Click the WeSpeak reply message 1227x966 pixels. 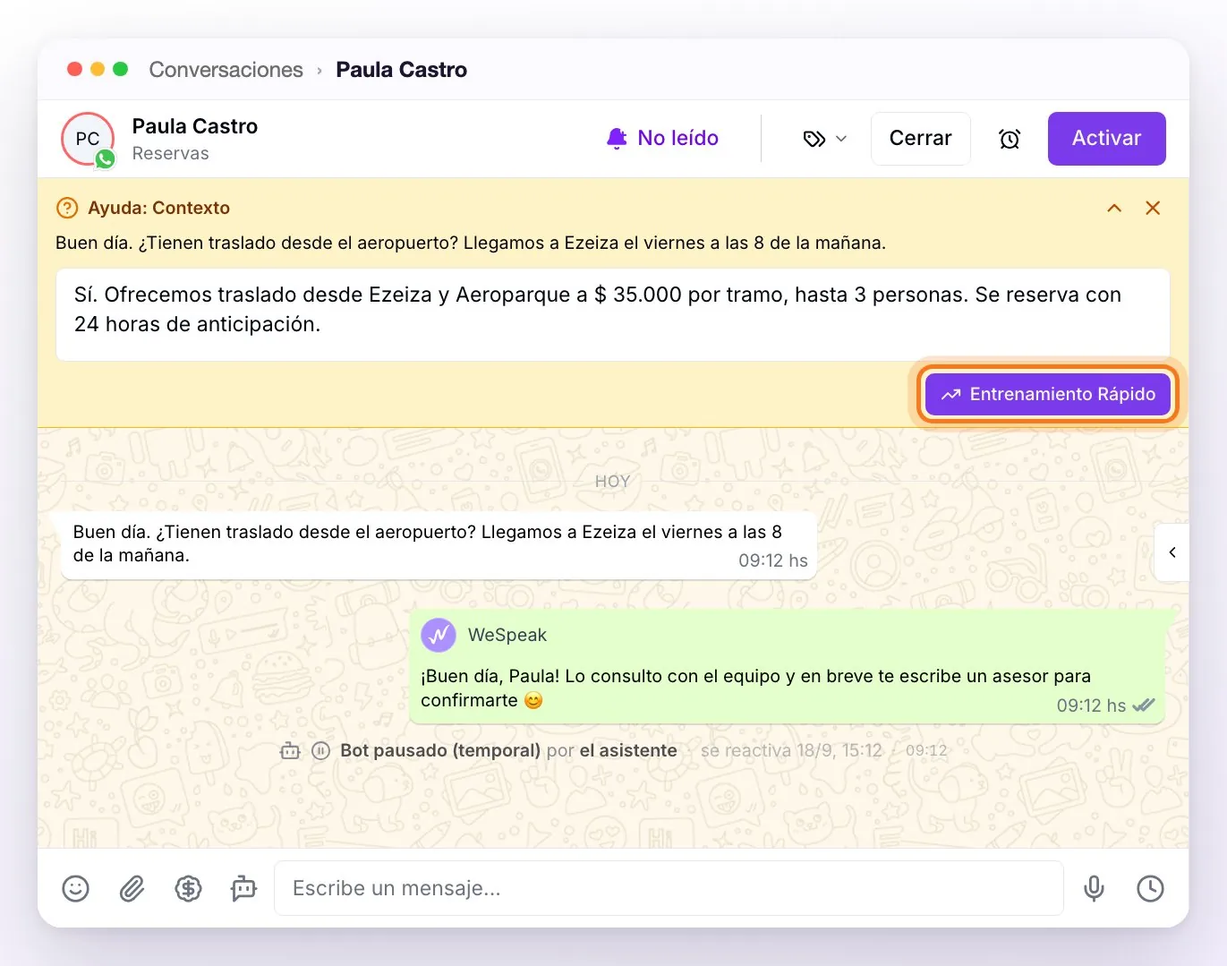788,667
